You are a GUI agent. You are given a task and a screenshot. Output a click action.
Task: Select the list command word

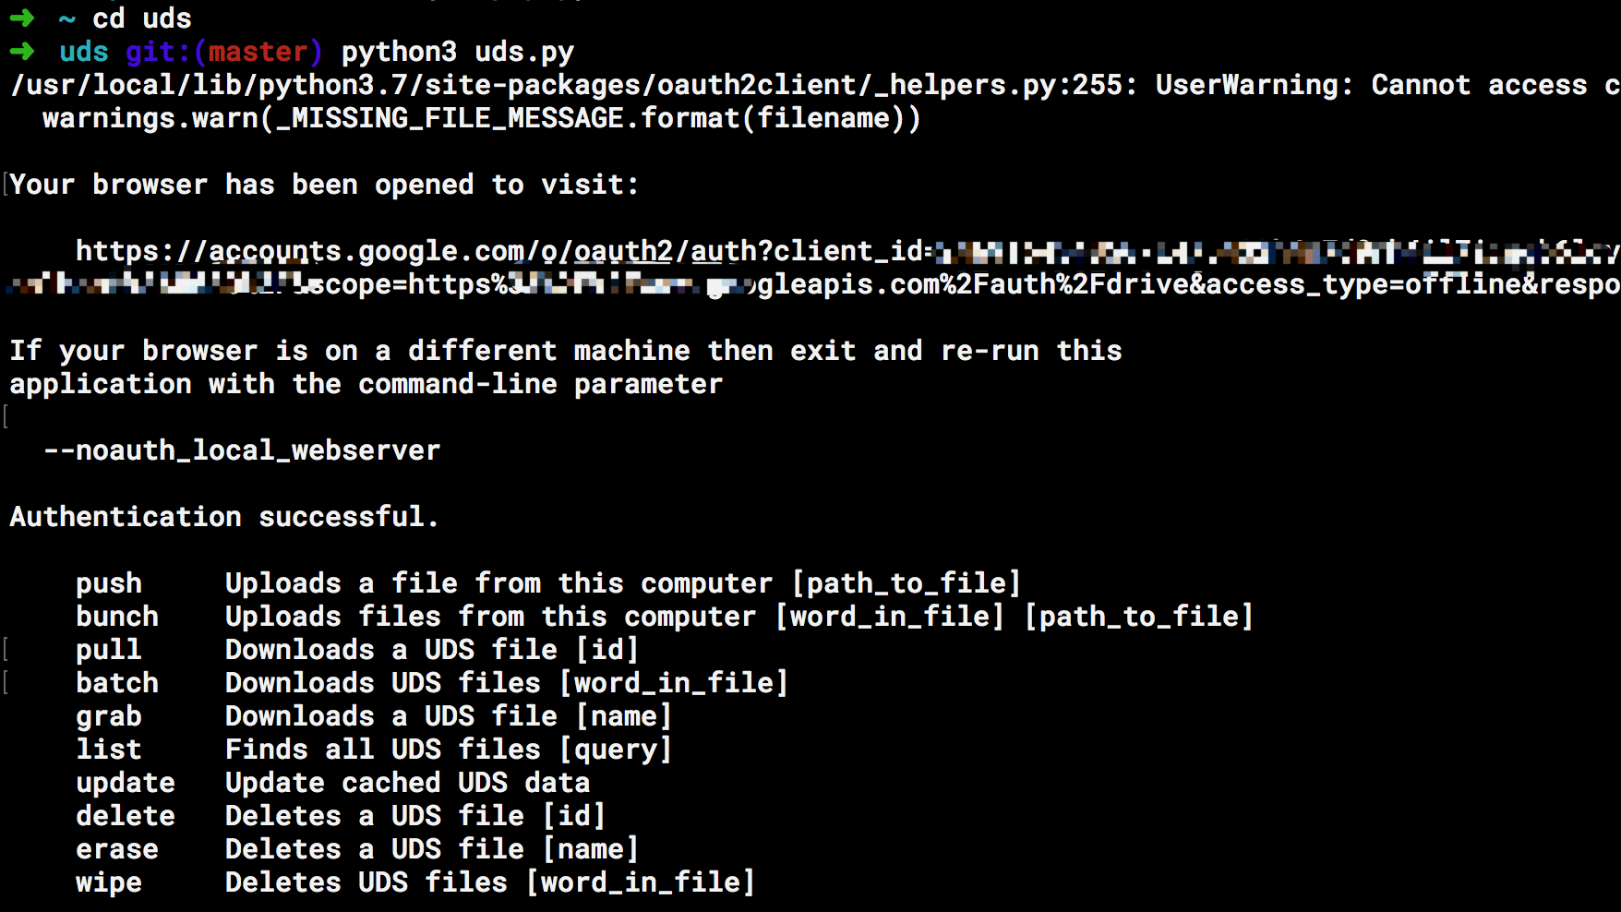[x=109, y=750]
